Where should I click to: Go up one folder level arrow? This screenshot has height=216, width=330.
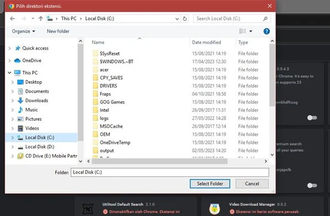(x=41, y=19)
